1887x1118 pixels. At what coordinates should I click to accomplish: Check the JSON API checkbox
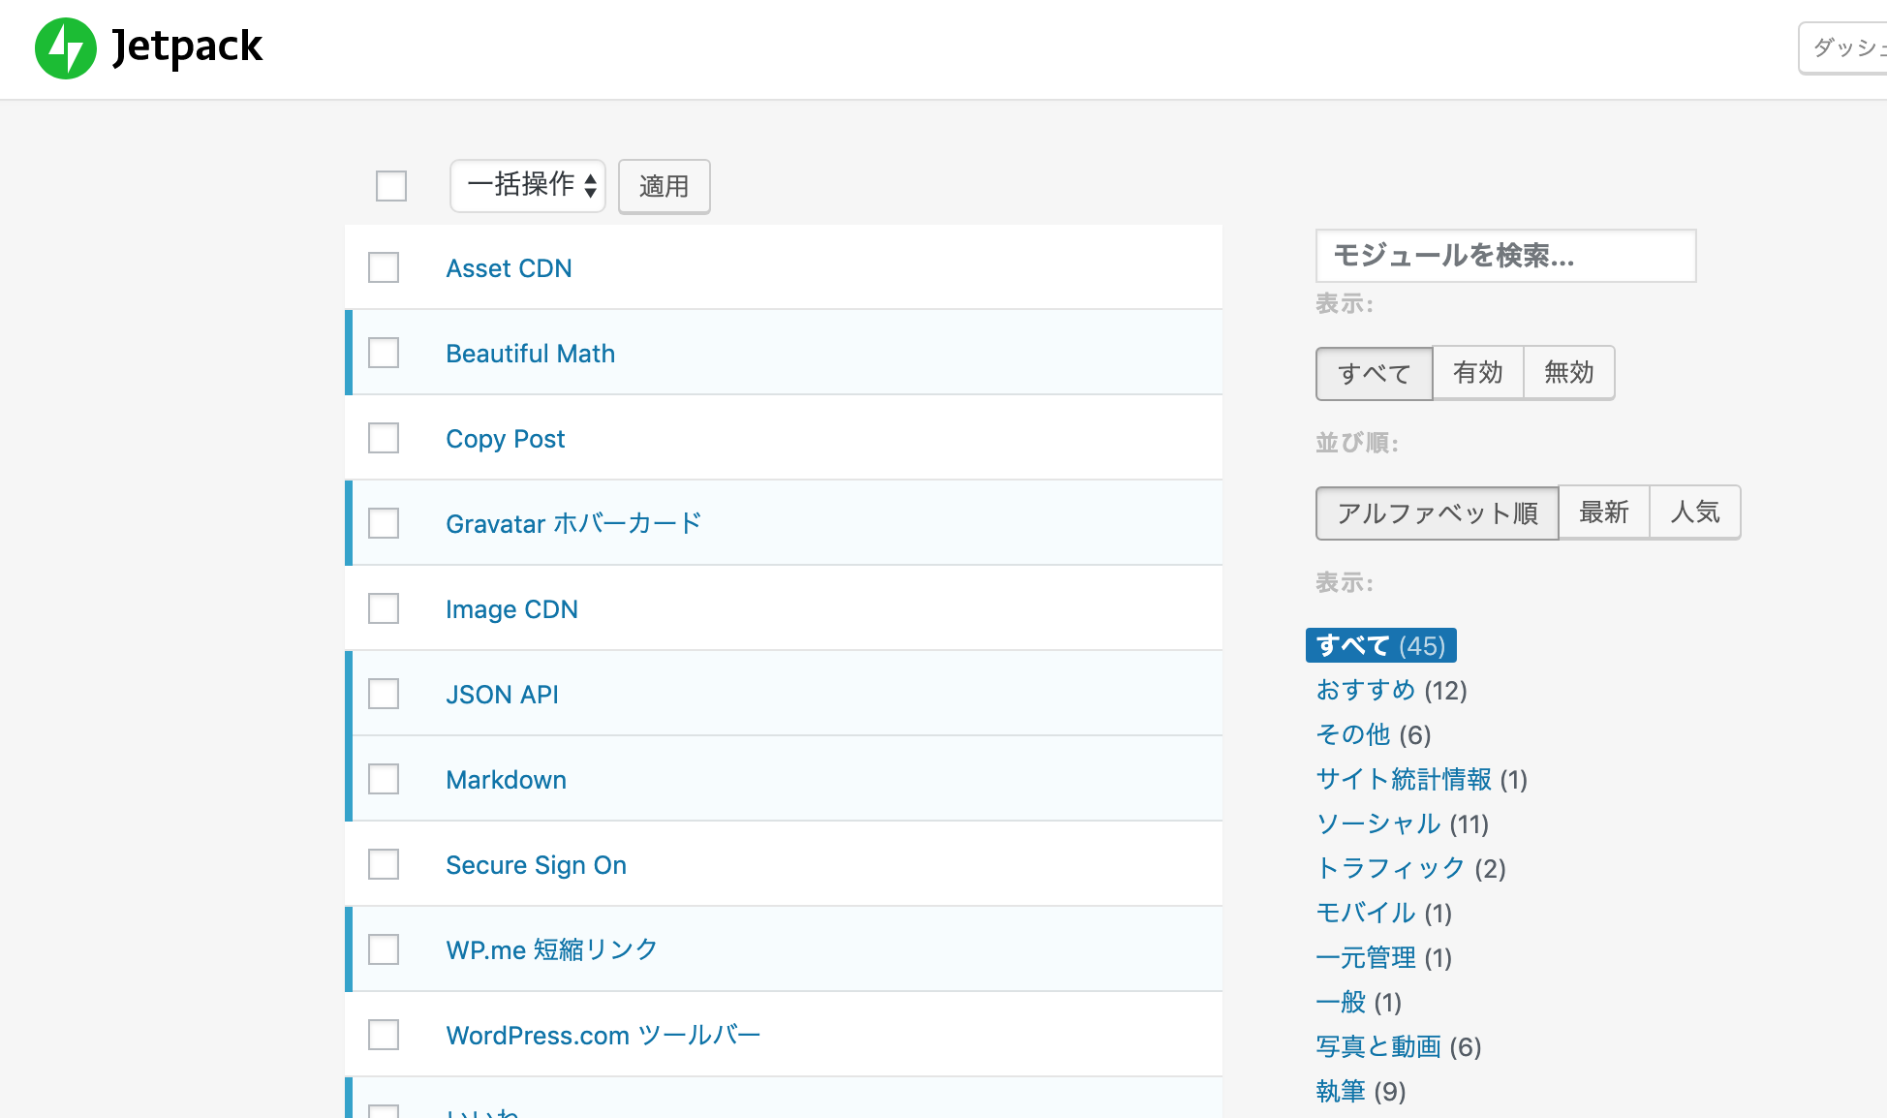coord(384,694)
